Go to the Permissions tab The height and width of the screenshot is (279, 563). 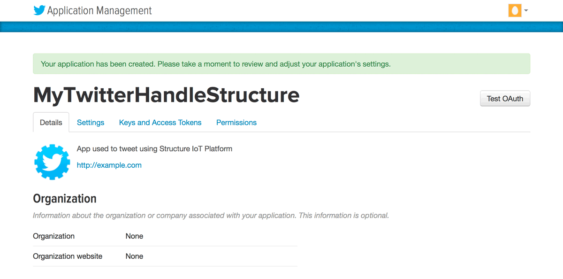(236, 123)
